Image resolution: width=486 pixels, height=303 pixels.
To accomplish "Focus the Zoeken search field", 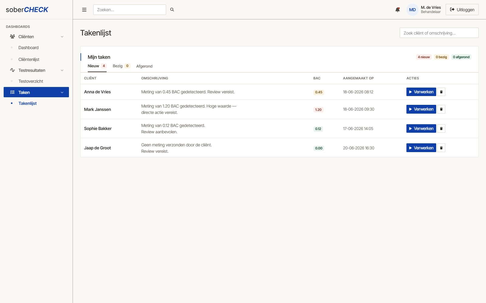I will click(x=130, y=10).
